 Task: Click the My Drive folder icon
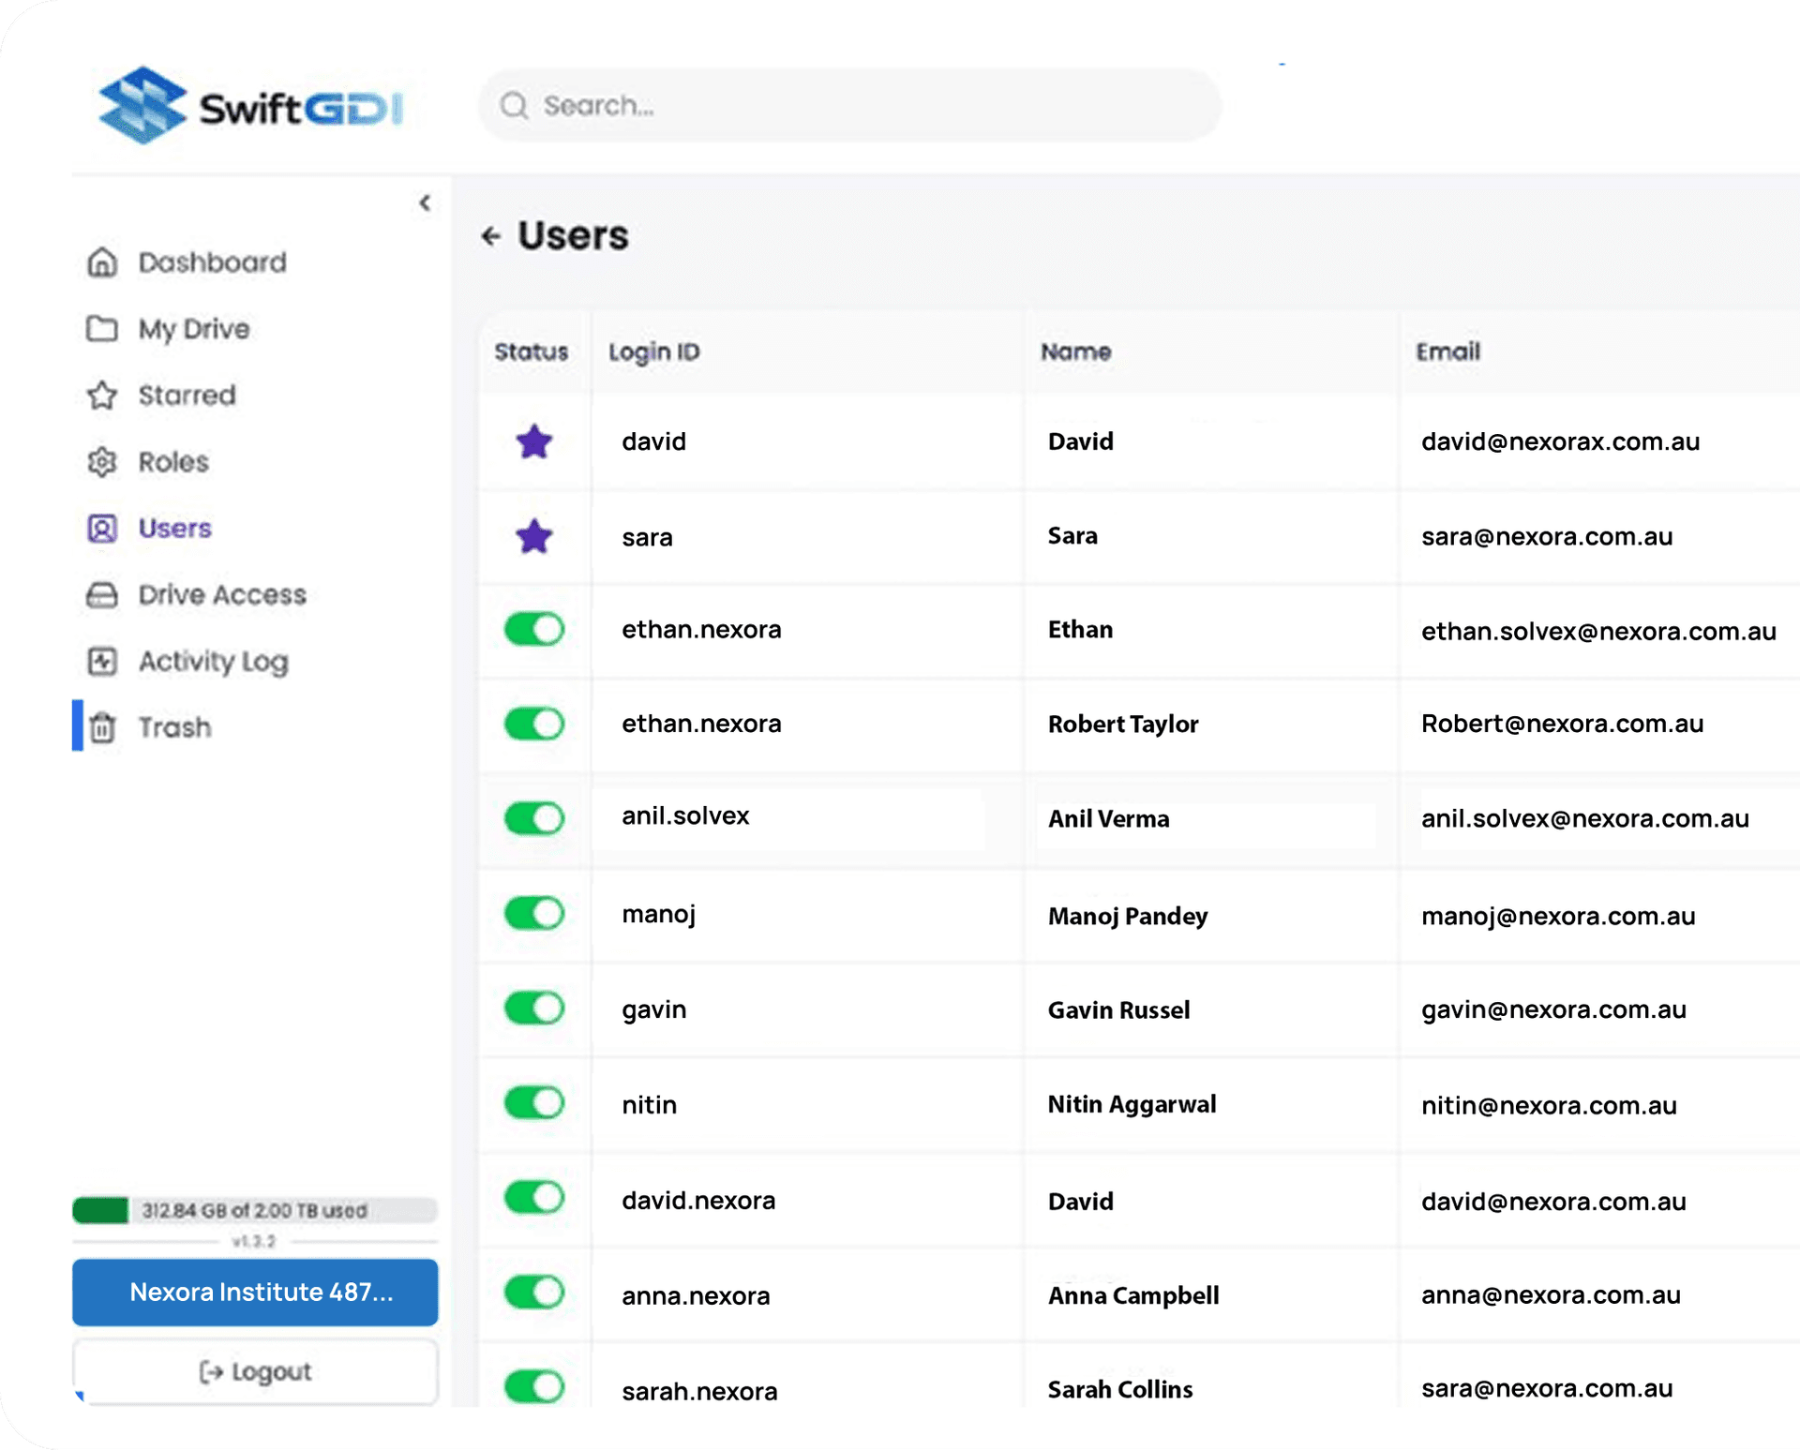pos(102,329)
